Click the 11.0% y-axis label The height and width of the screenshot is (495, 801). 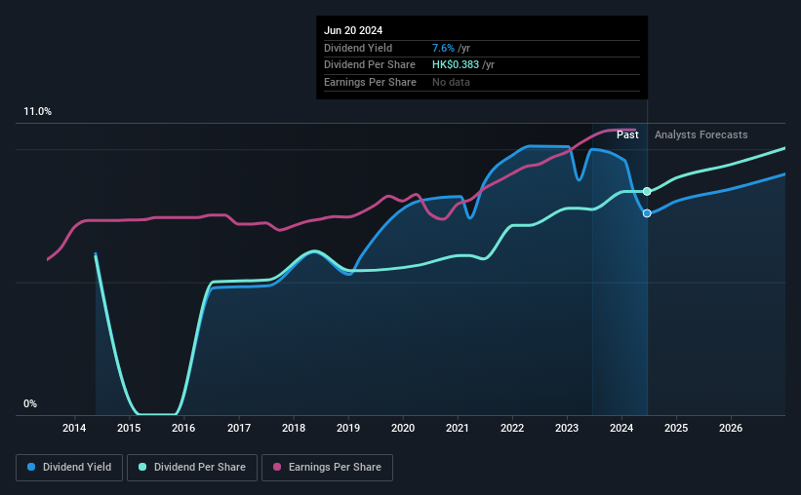(37, 112)
